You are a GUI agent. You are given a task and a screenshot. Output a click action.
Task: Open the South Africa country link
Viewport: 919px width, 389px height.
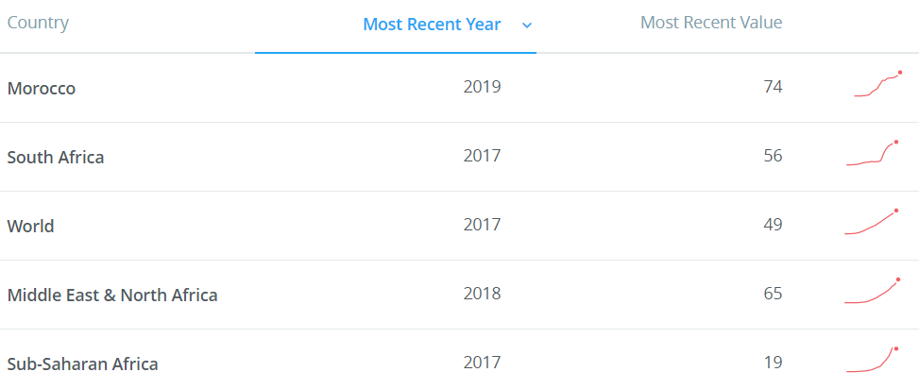click(x=56, y=157)
